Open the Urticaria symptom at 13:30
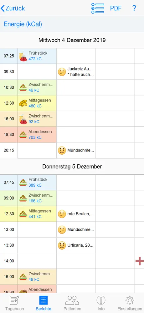Screen dimensions: 144x313 [76, 245]
